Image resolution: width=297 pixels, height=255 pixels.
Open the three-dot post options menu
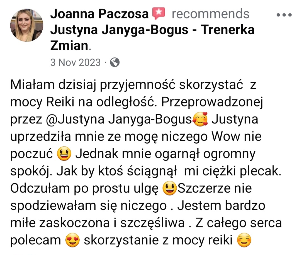click(284, 14)
